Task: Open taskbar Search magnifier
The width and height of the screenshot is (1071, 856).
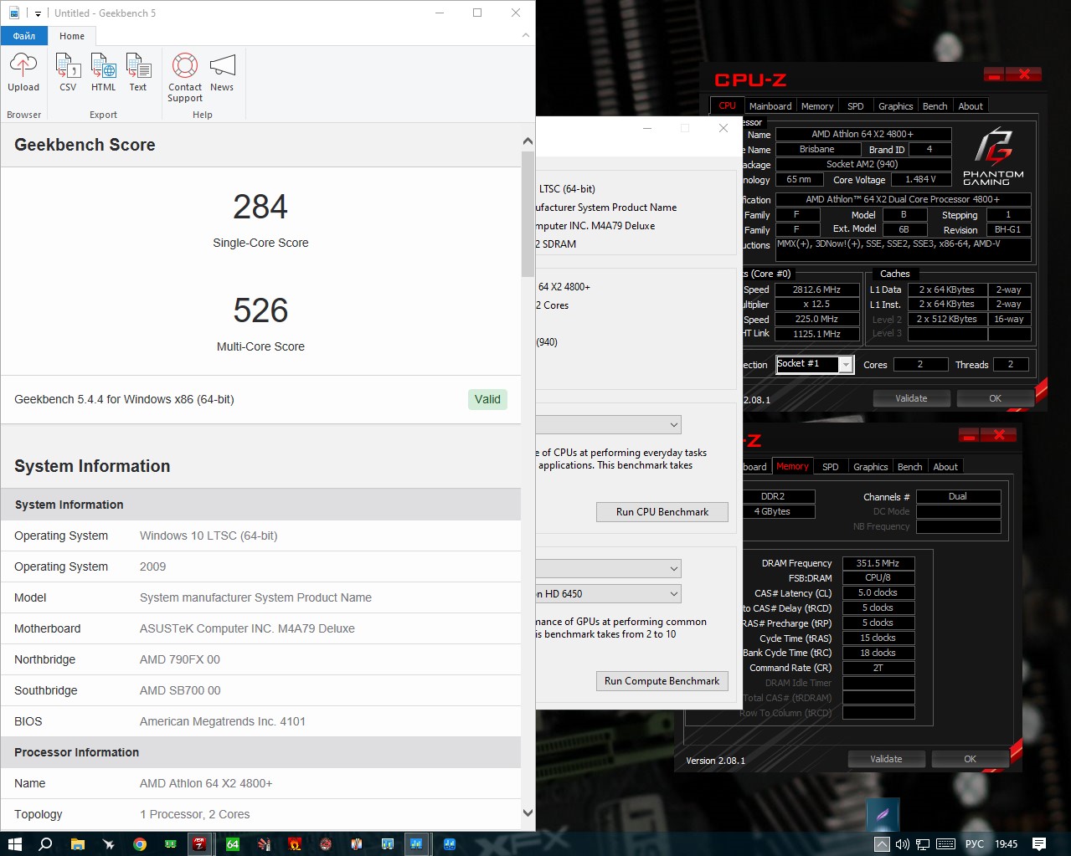Action: click(x=45, y=843)
